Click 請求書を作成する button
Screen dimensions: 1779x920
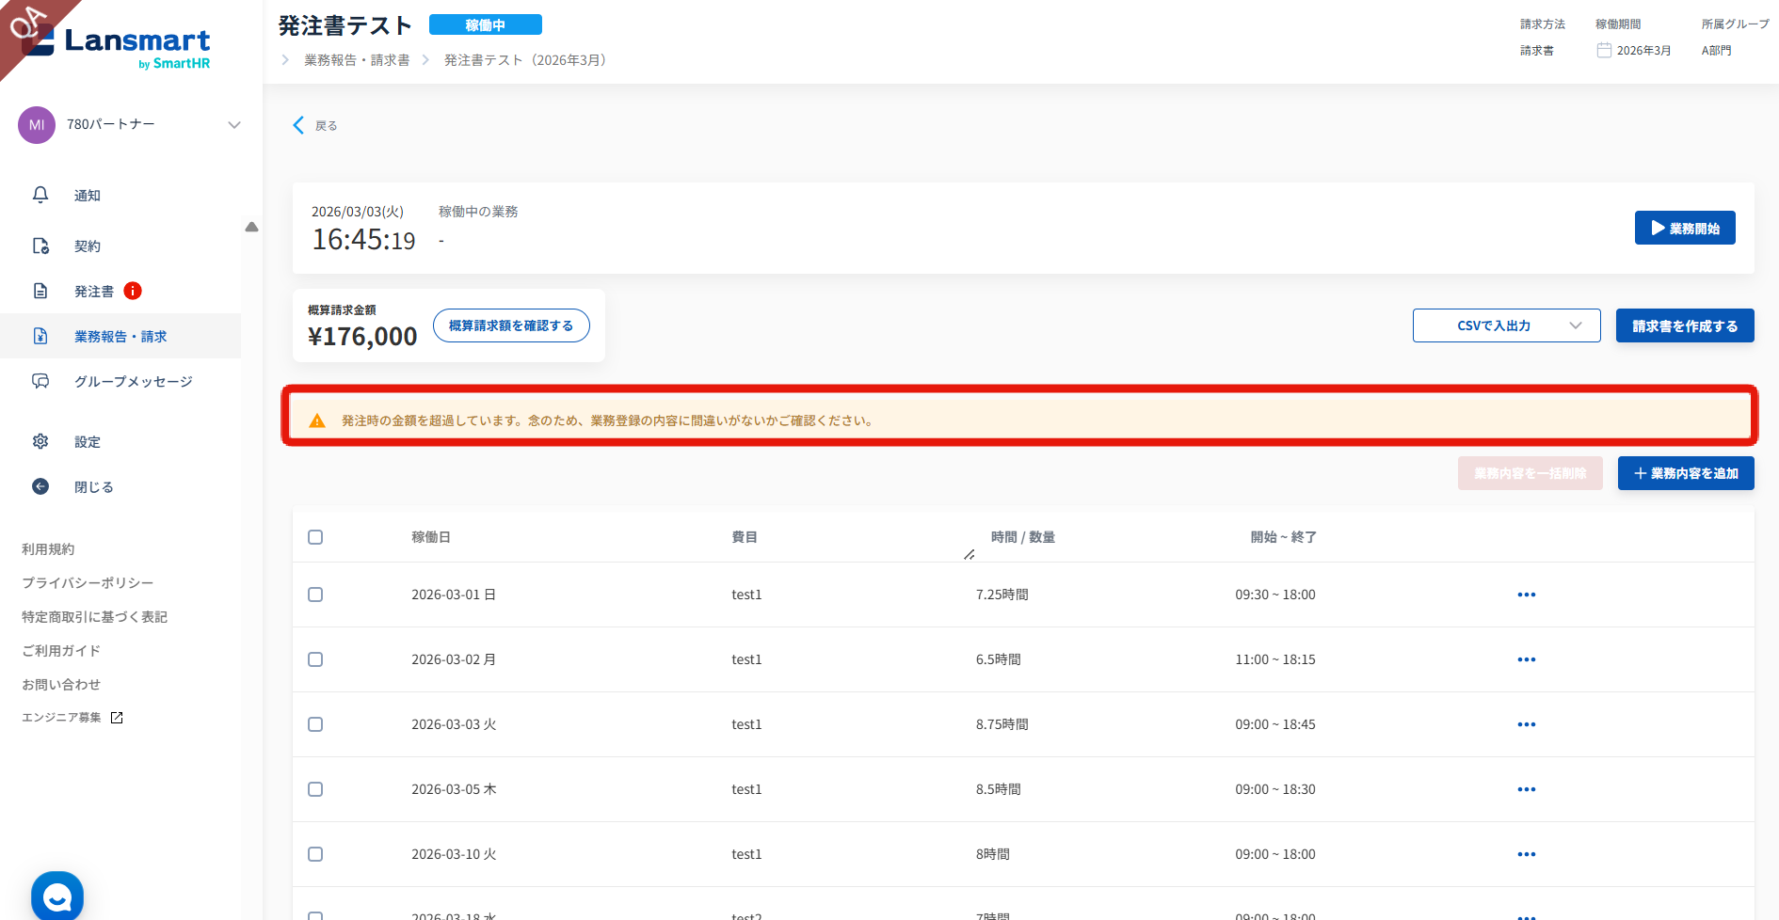tap(1685, 325)
